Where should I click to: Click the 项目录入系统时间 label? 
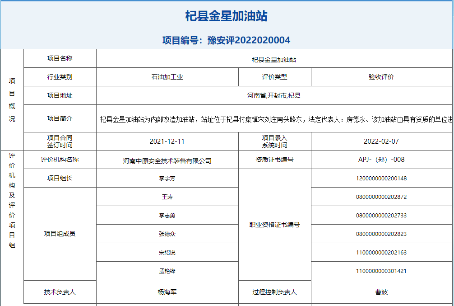coord(275,141)
